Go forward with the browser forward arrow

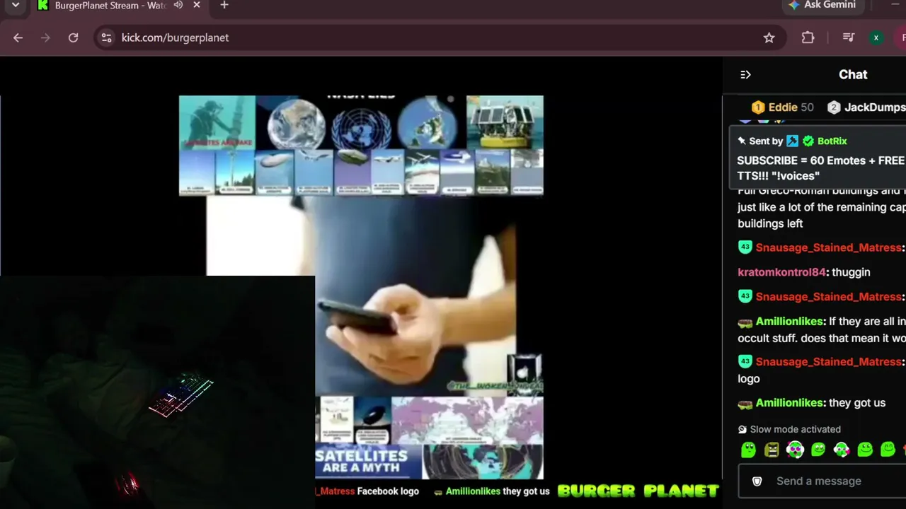(46, 37)
